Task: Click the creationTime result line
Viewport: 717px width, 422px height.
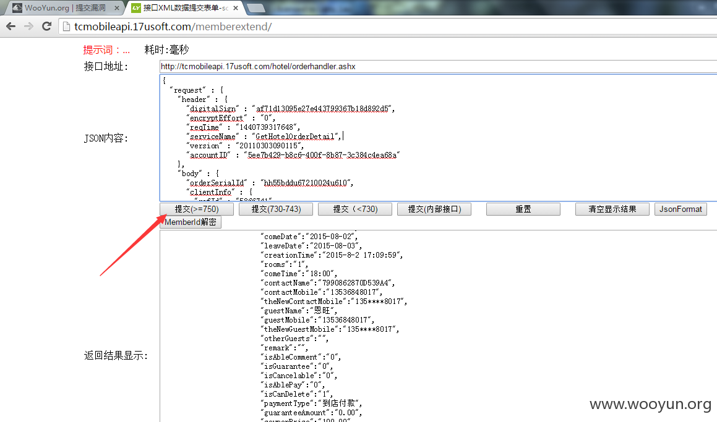Action: coord(332,255)
